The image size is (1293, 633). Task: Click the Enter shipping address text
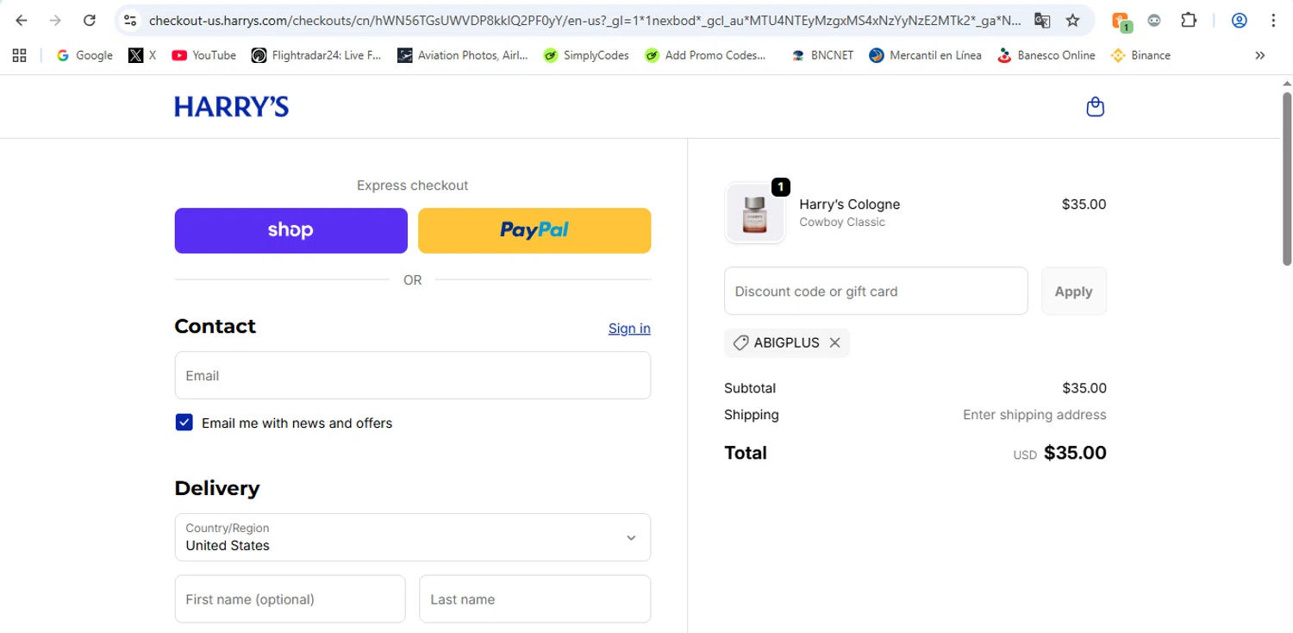[x=1034, y=415]
